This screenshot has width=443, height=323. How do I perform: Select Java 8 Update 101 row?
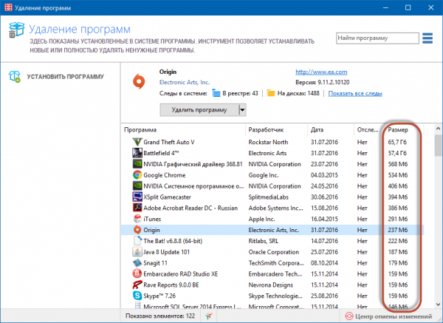coord(166,252)
